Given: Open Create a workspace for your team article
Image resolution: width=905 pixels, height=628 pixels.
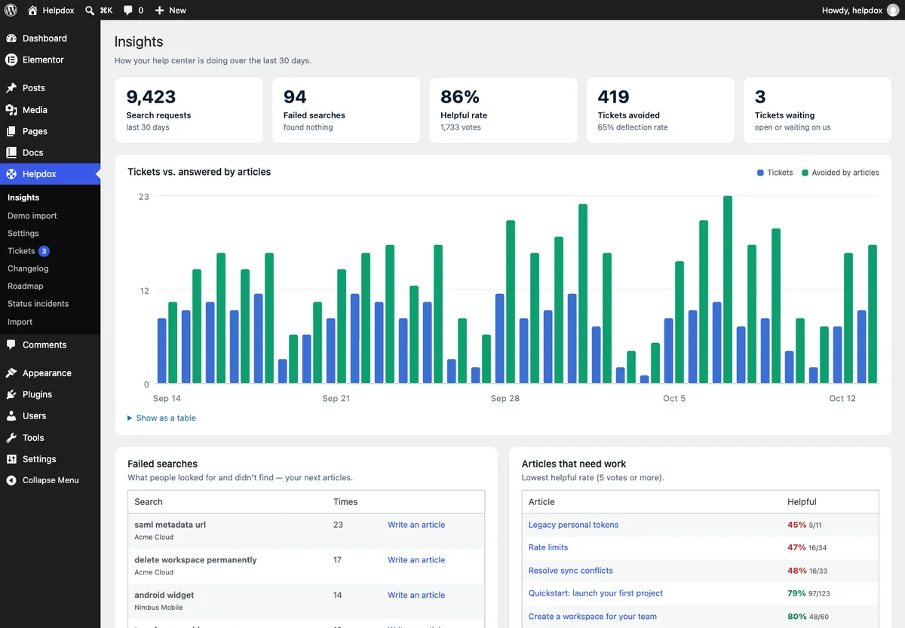Looking at the screenshot, I should 593,616.
